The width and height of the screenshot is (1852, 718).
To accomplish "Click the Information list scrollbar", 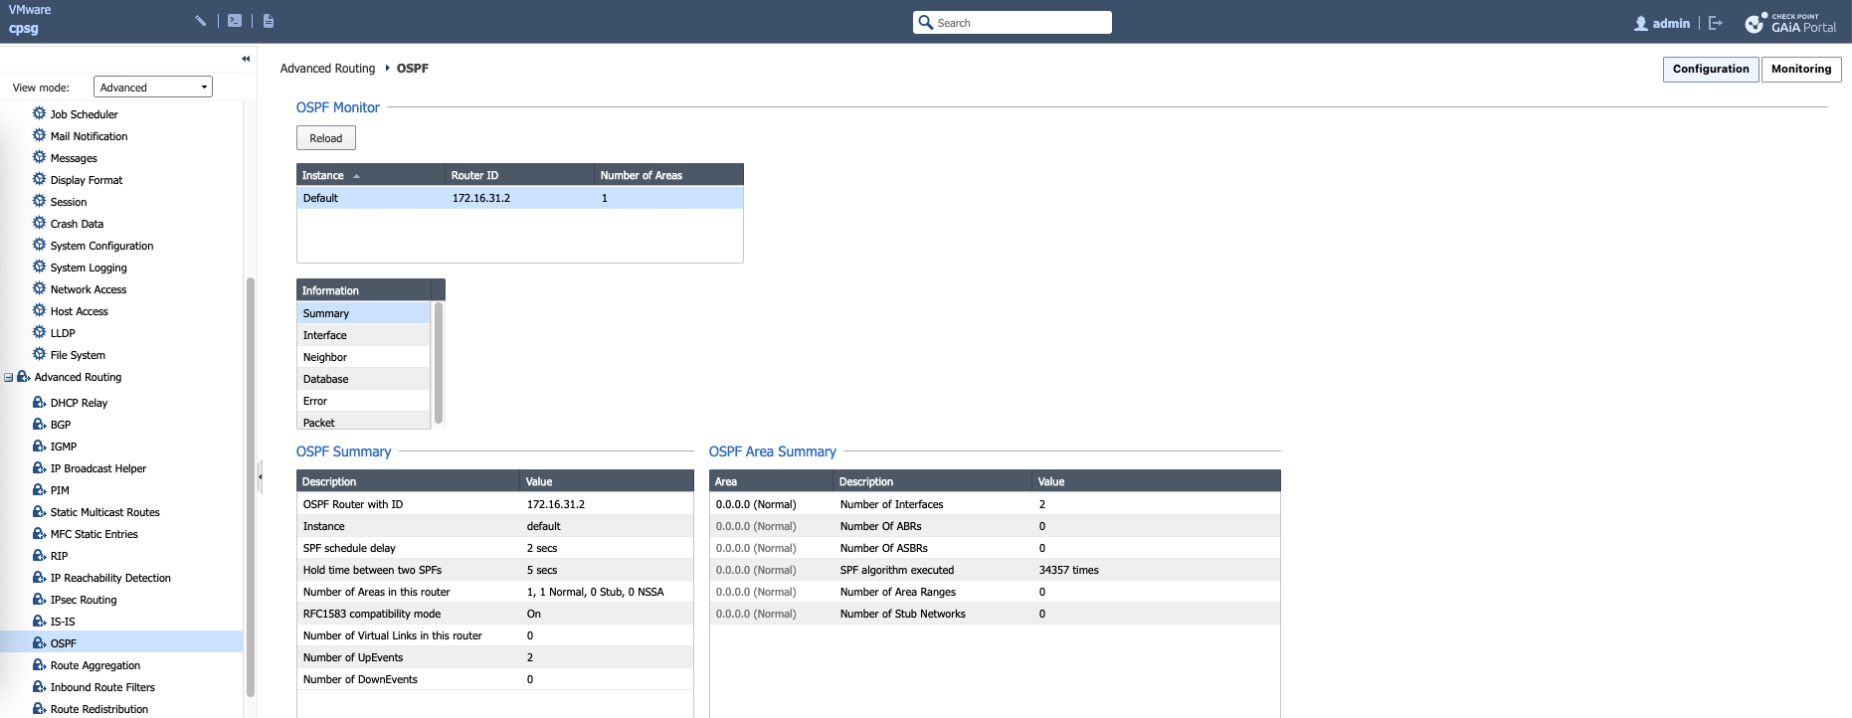I will [439, 362].
